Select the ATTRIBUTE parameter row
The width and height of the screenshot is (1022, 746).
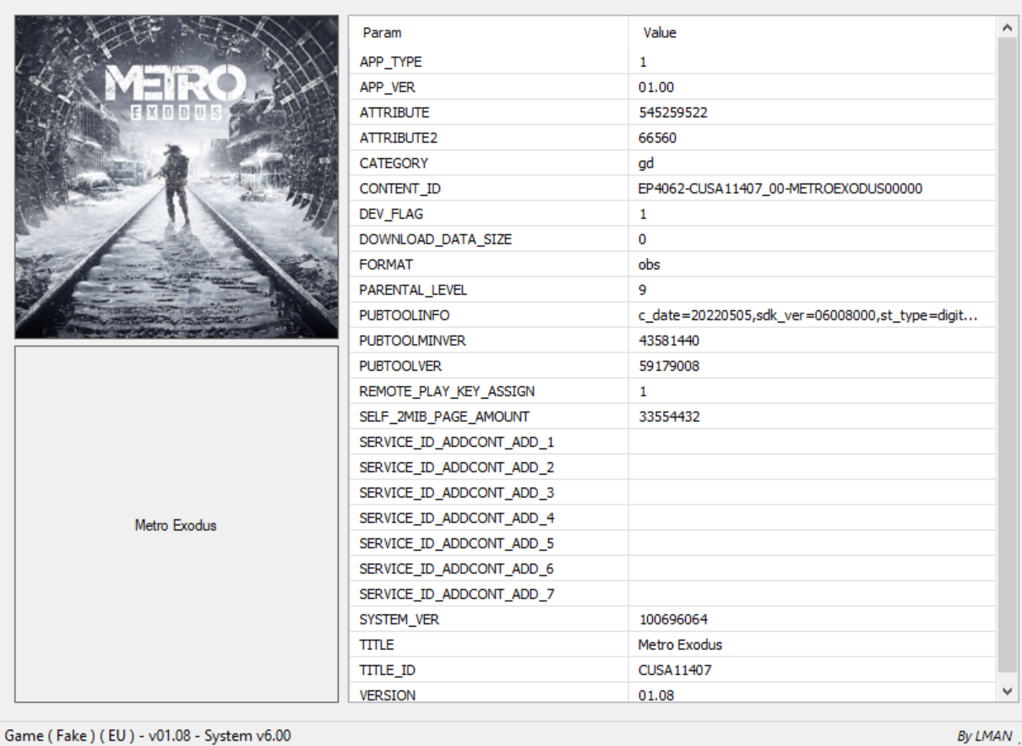pyautogui.click(x=673, y=112)
